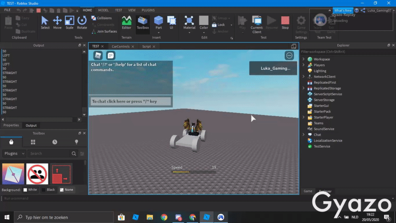Select Lighting in Explorer

(x=320, y=71)
